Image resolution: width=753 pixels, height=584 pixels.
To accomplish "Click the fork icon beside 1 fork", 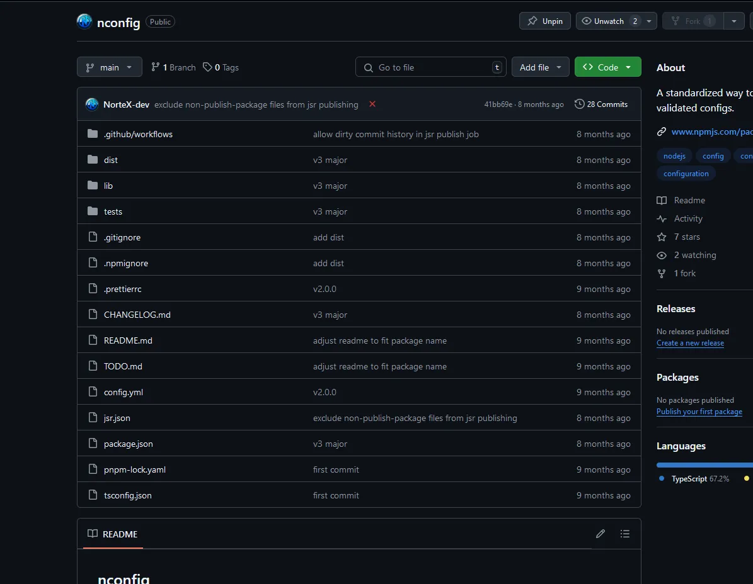I will (x=662, y=273).
